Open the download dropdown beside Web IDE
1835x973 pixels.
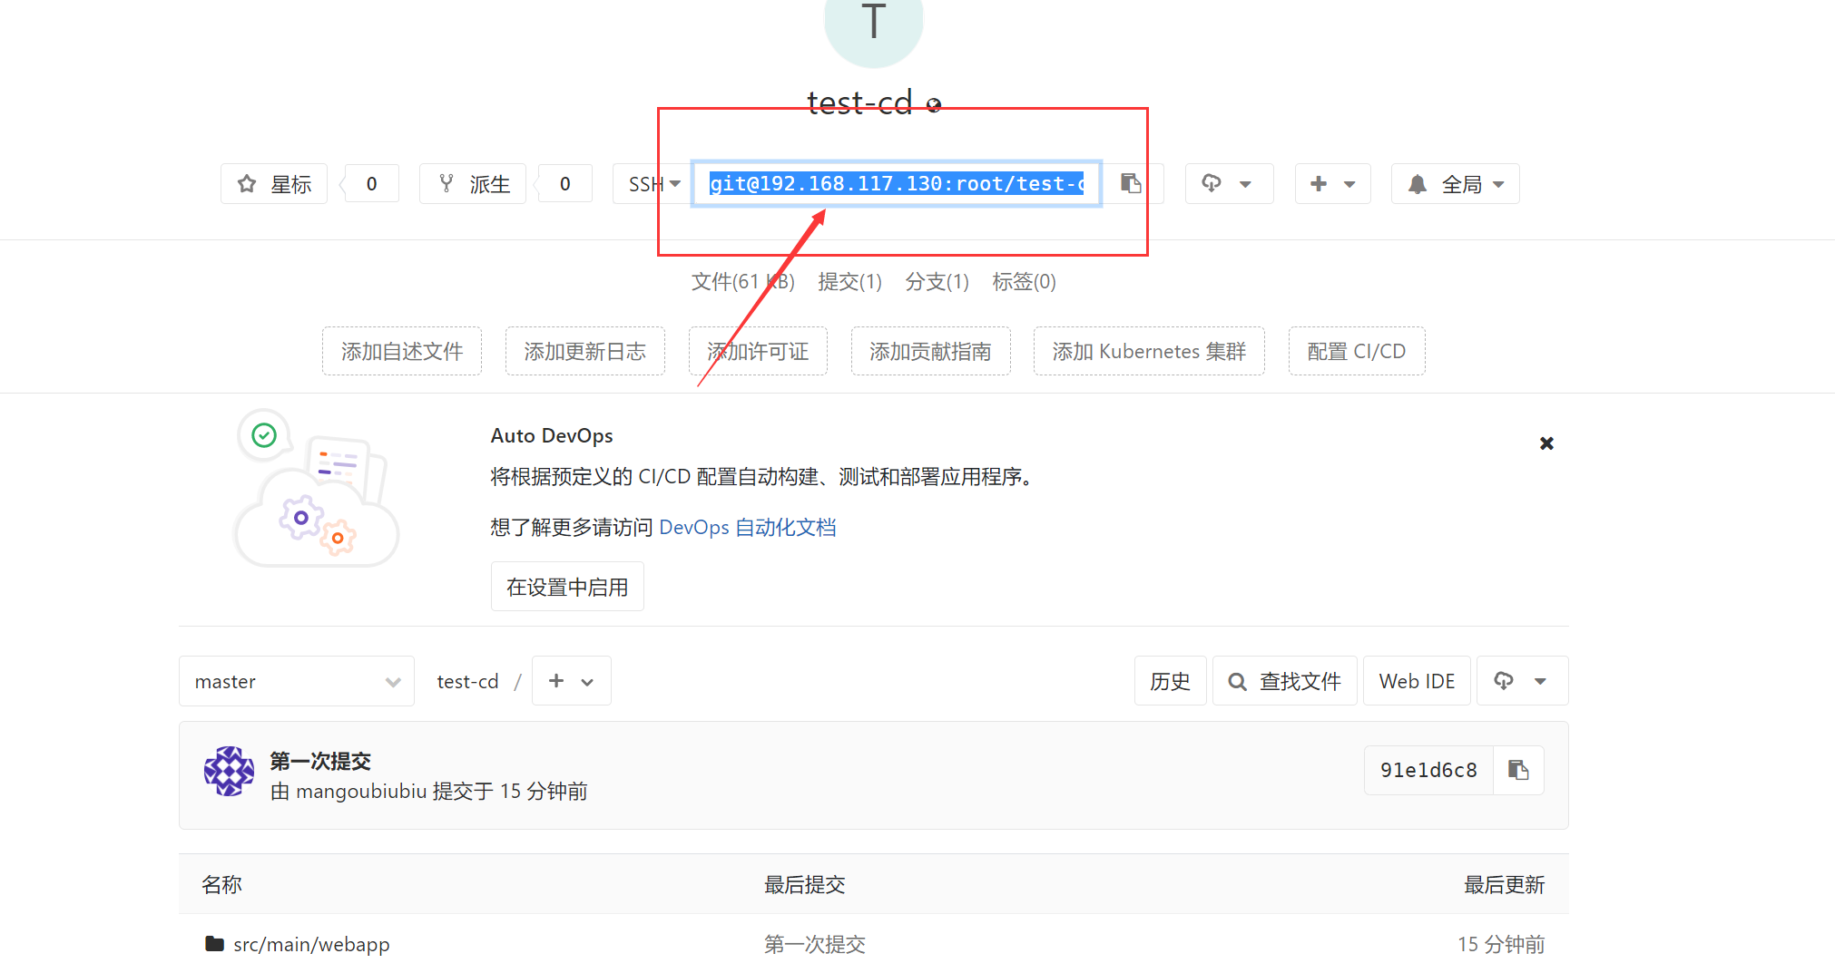(x=1522, y=681)
